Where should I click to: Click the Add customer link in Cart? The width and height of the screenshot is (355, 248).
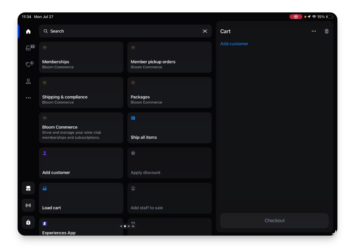pyautogui.click(x=234, y=44)
